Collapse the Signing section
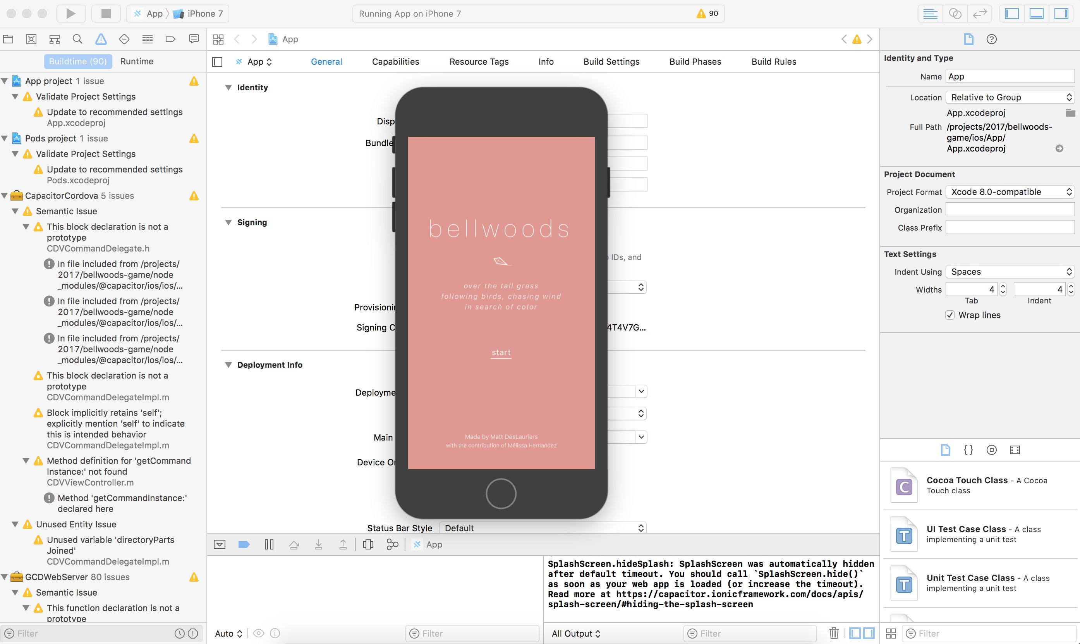This screenshot has width=1080, height=644. coord(228,222)
